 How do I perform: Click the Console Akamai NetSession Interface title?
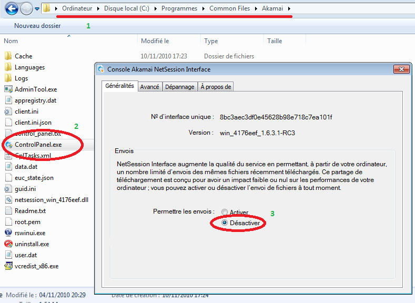159,69
